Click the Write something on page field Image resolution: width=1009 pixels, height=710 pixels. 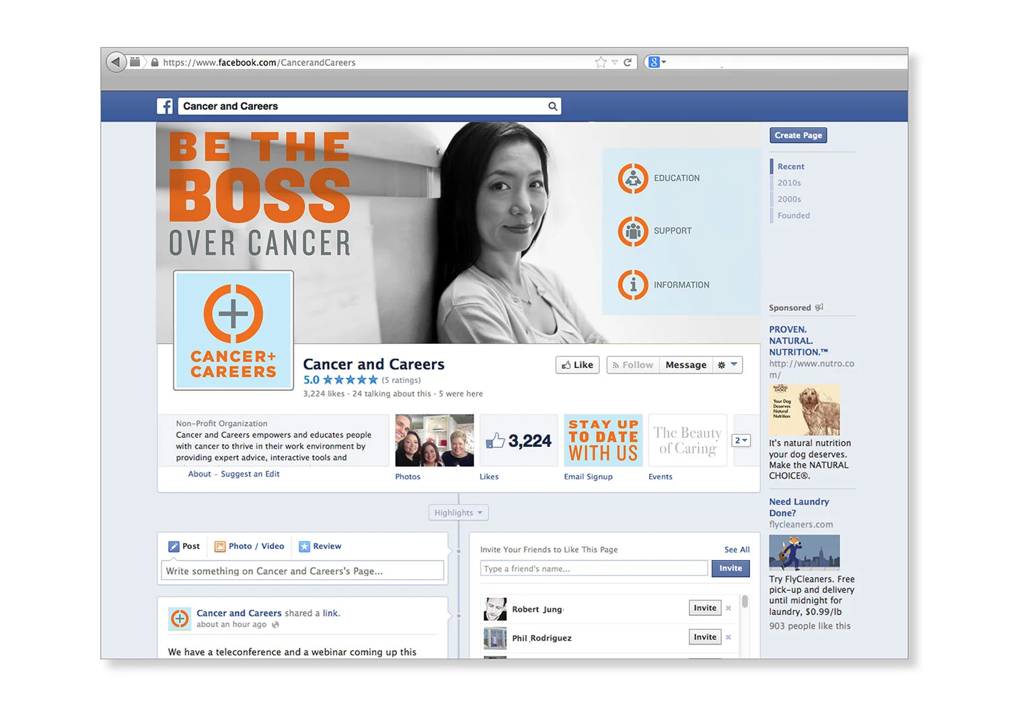point(303,571)
